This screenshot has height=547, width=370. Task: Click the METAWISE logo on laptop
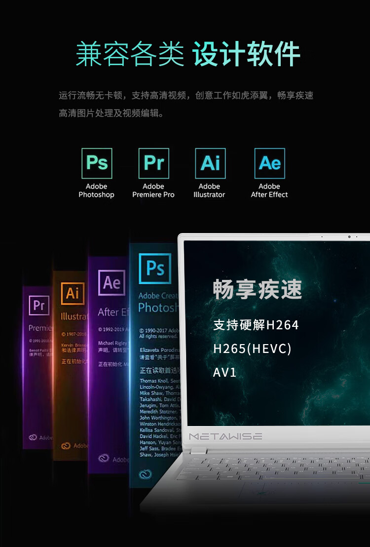click(x=225, y=436)
